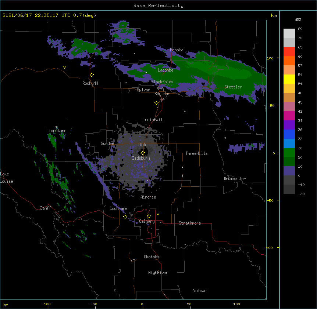This screenshot has width=317, height=309.
Task: Click the Strathmore label
Action: point(190,223)
